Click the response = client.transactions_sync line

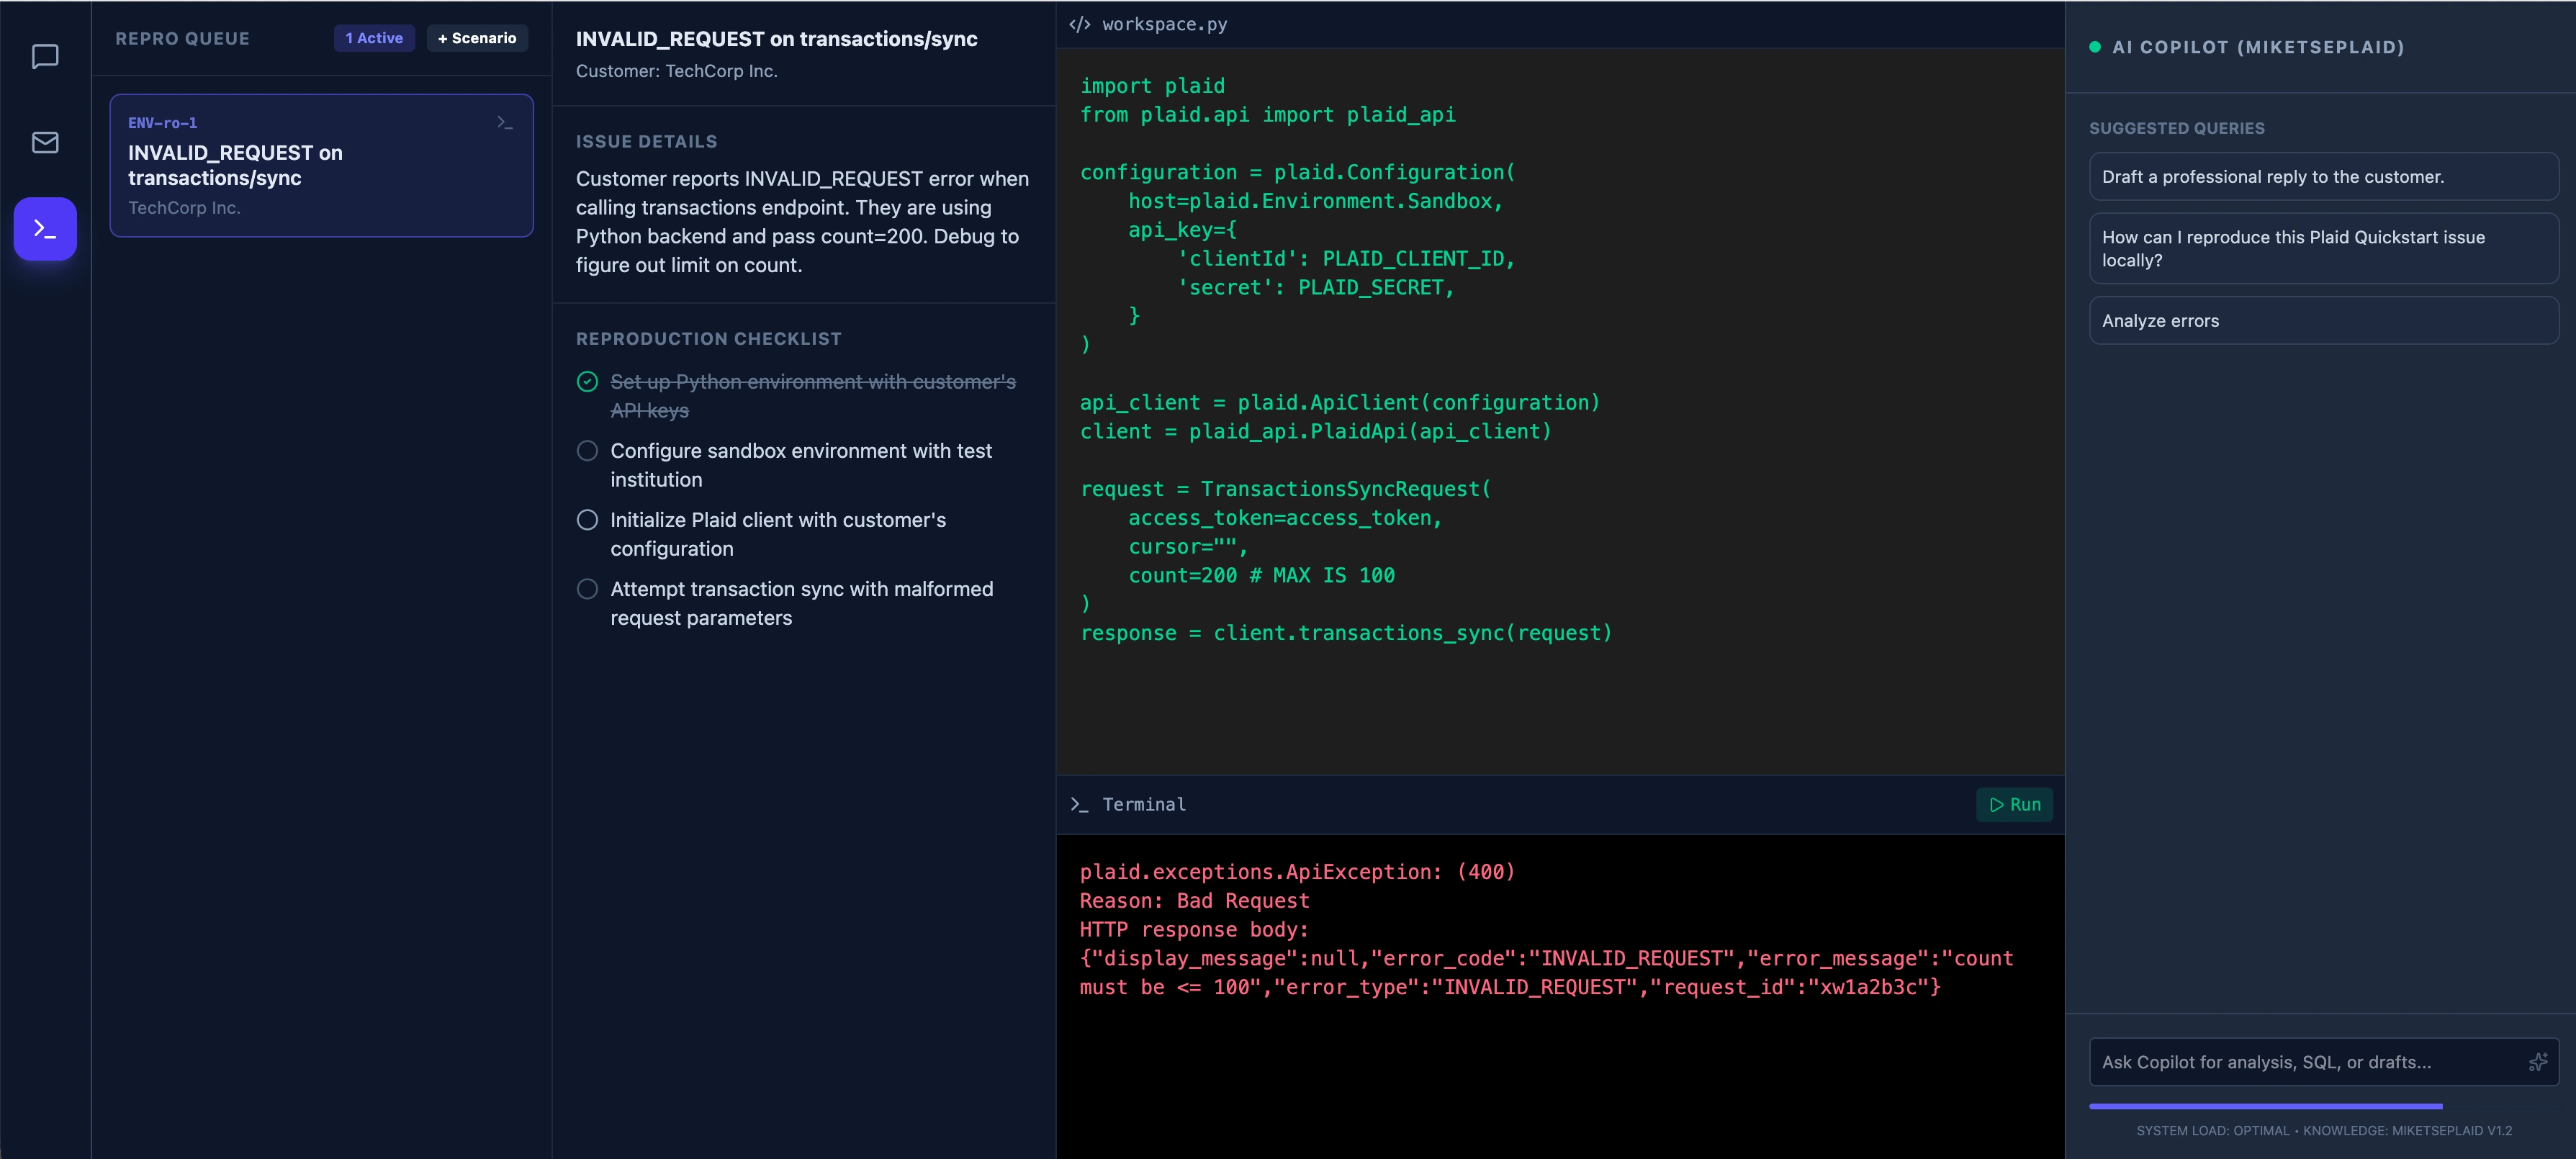click(1346, 633)
